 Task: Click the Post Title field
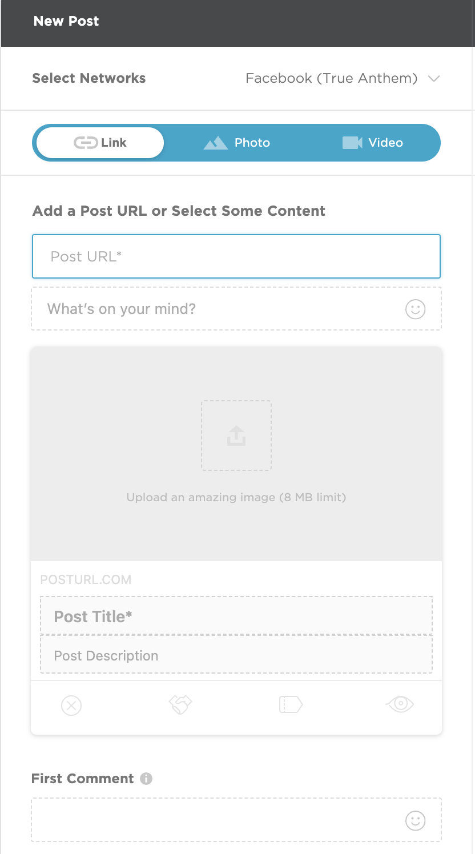click(236, 616)
